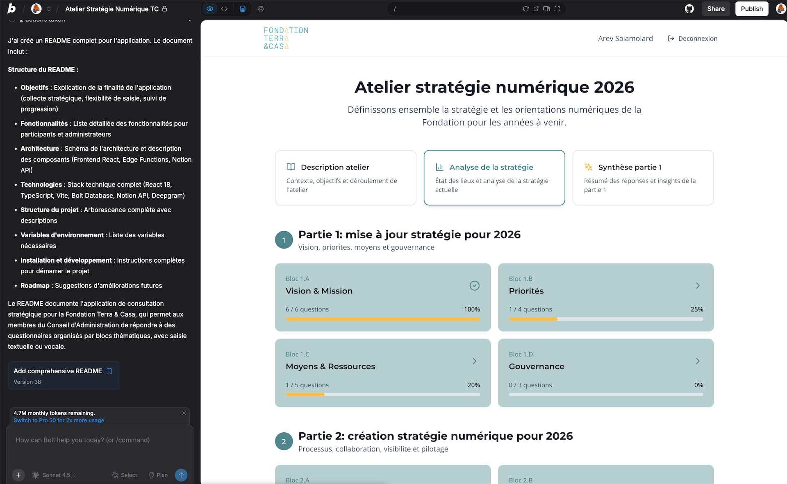787x484 pixels.
Task: Click the 1 / 5 questions label
Action: [x=307, y=385]
